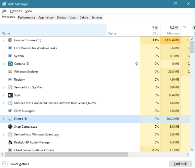Screen dimensions: 195x168
Task: Click the COM Surrogate process icon
Action: click(x=10, y=111)
